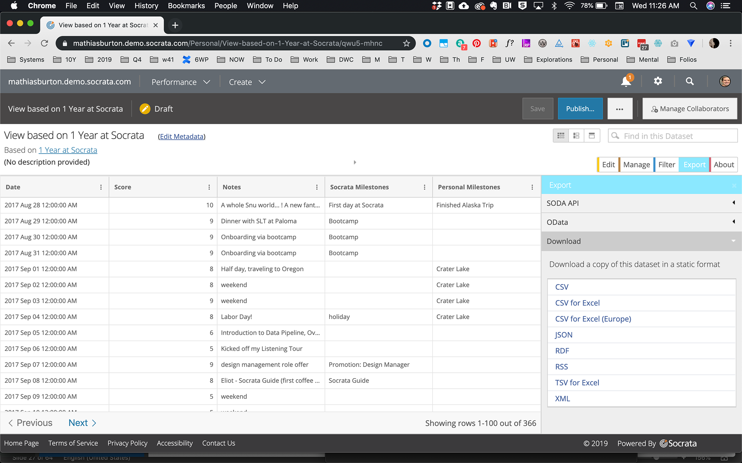742x463 pixels.
Task: Open the notifications bell icon
Action: pyautogui.click(x=626, y=81)
